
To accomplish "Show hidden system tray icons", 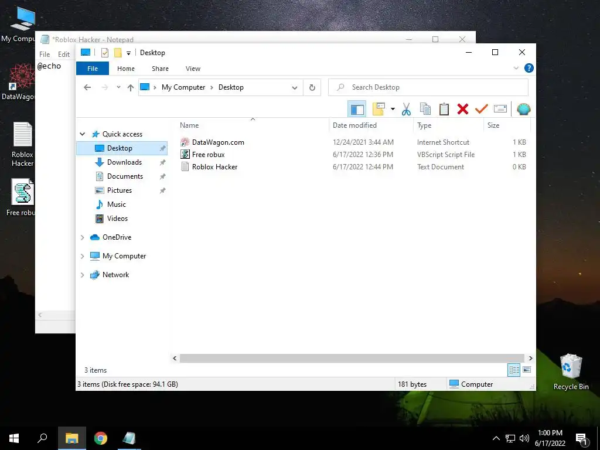I will [496, 438].
